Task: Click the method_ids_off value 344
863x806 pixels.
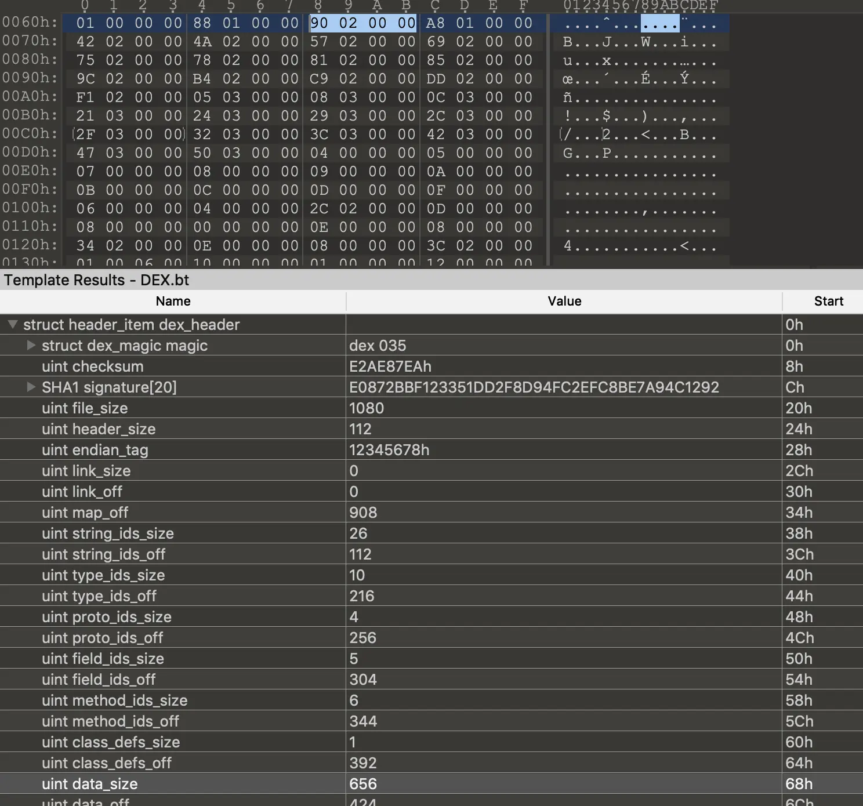Action: point(363,721)
